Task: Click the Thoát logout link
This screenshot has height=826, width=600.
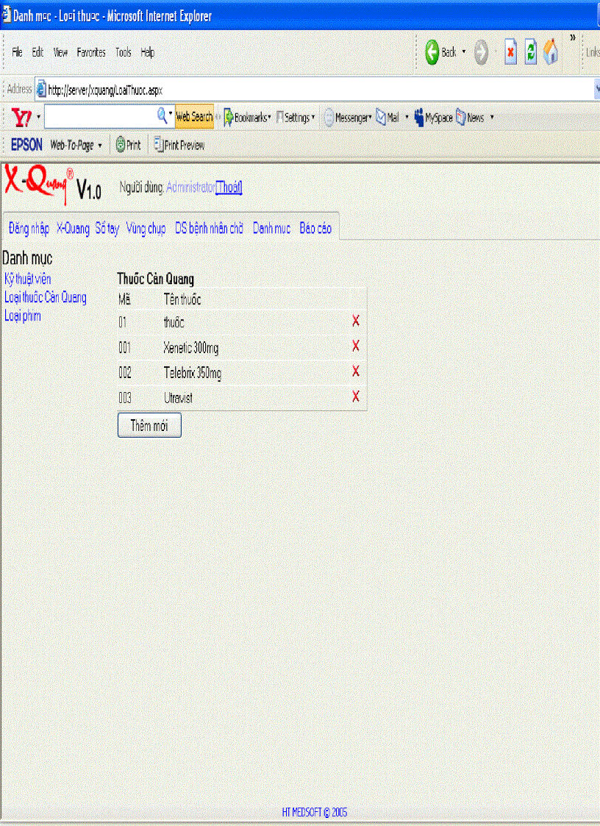Action: 228,188
